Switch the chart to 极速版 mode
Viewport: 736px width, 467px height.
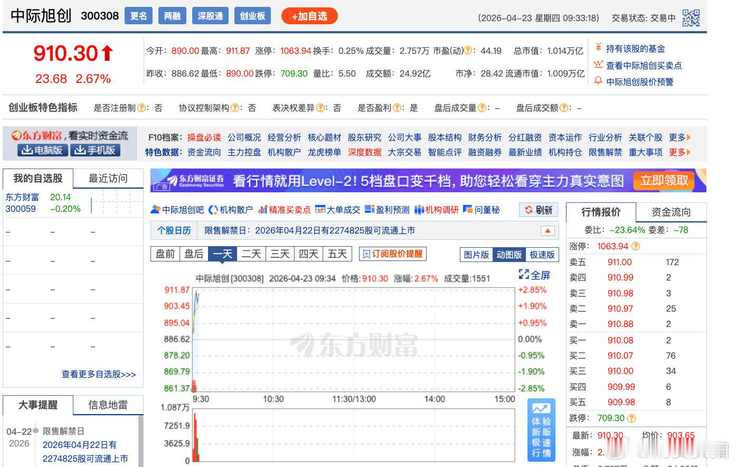click(x=542, y=255)
